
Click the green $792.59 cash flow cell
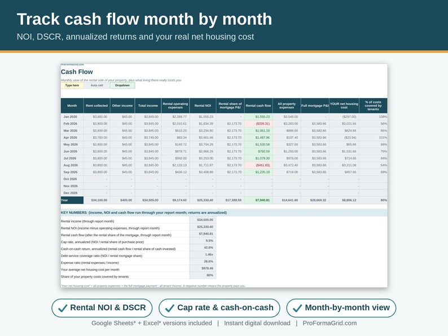point(258,151)
